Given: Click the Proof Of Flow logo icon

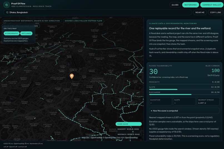Looking at the screenshot, I should pyautogui.click(x=6, y=5).
